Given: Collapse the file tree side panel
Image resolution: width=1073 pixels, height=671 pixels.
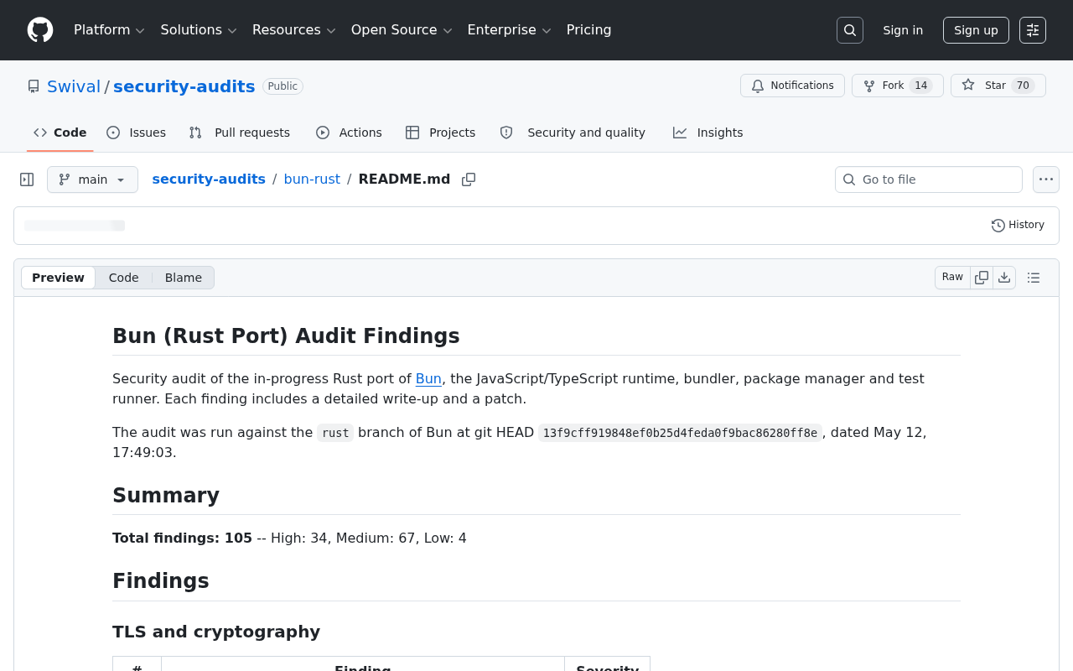Looking at the screenshot, I should [x=27, y=179].
